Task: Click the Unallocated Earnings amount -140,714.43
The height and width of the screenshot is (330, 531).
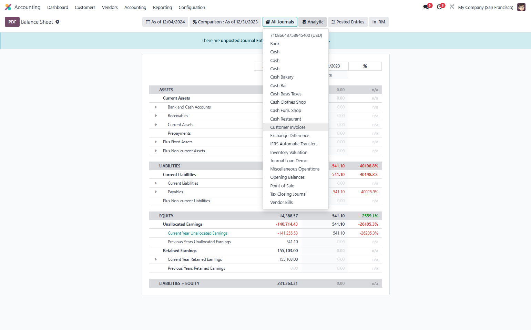Action: coord(287,224)
